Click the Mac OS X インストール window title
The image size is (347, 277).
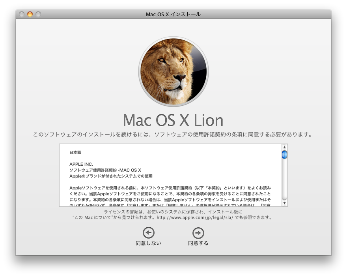point(173,14)
